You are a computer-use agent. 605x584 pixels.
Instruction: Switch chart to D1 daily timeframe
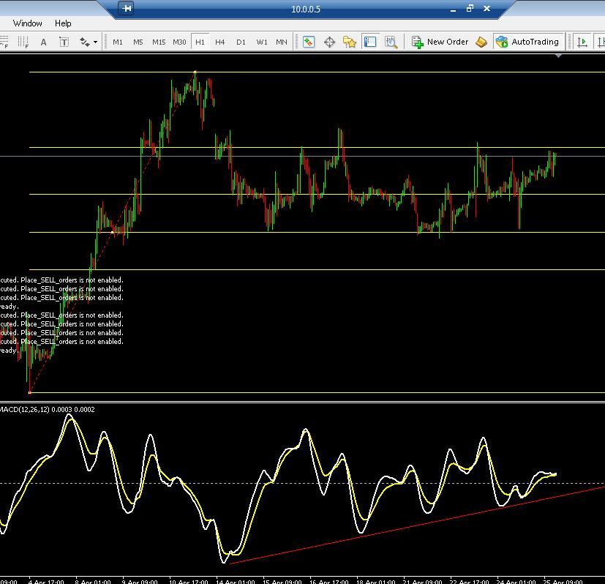pyautogui.click(x=241, y=42)
